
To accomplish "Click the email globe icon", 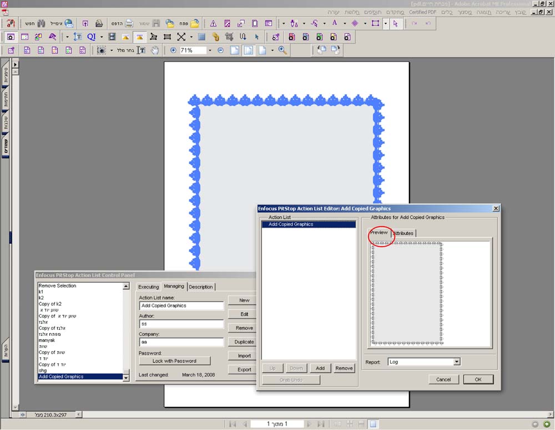I will (69, 24).
